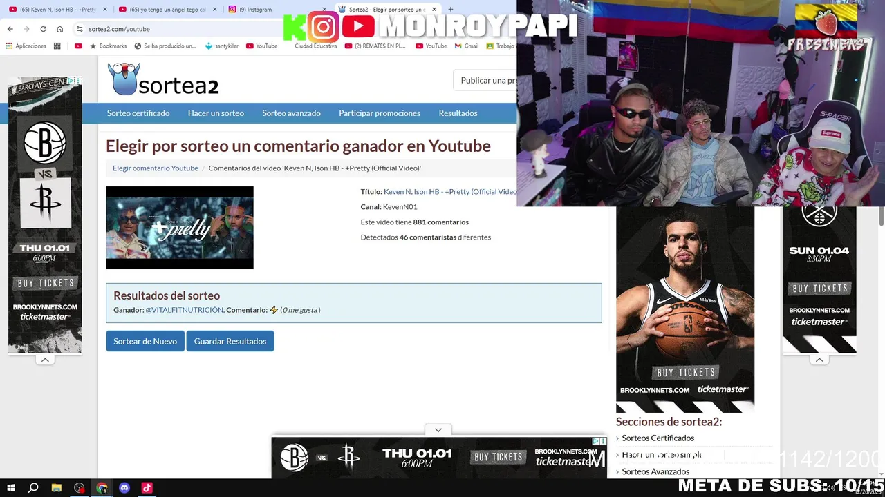The width and height of the screenshot is (885, 497).
Task: Open the Aplicaciones apps shortcut
Action: (x=26, y=46)
